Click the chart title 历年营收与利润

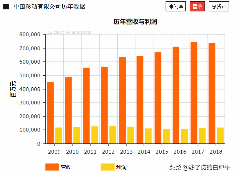[x=135, y=22]
